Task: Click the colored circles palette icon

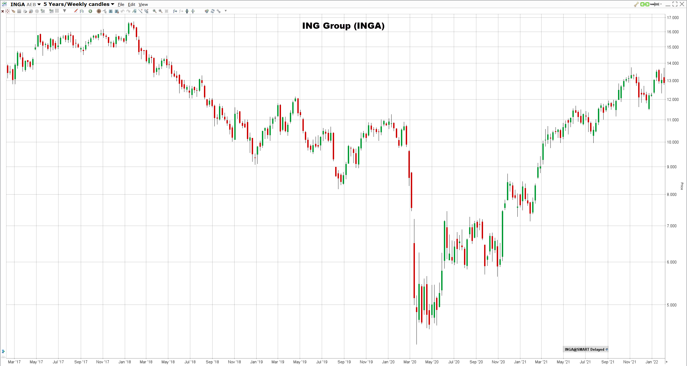Action: coord(207,11)
